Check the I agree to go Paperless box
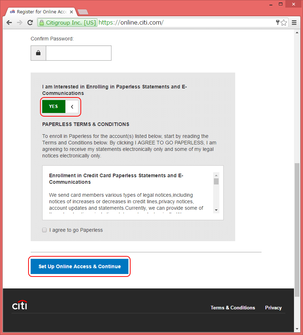 tap(45, 230)
